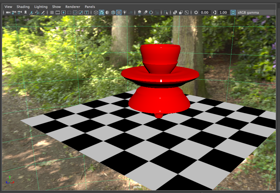Toggle the Shadows icon
This screenshot has height=193, width=280.
point(130,12)
